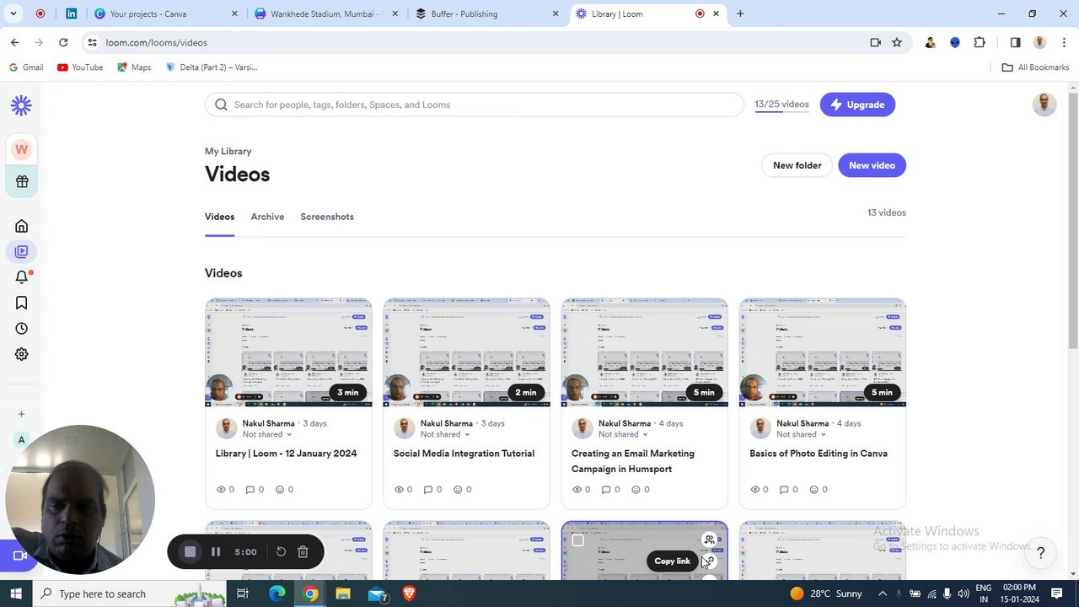The image size is (1079, 607).
Task: Open 13/25 videos usage link
Action: coord(781,105)
